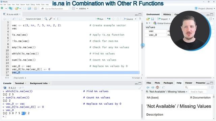Show the editor document in new window
Image resolution: width=216 pixels, height=121 pixels.
14,19
